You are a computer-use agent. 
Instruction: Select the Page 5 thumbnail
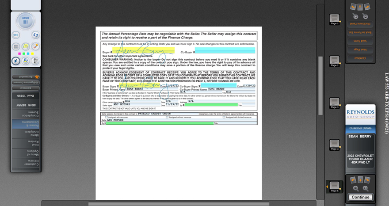click(335, 187)
